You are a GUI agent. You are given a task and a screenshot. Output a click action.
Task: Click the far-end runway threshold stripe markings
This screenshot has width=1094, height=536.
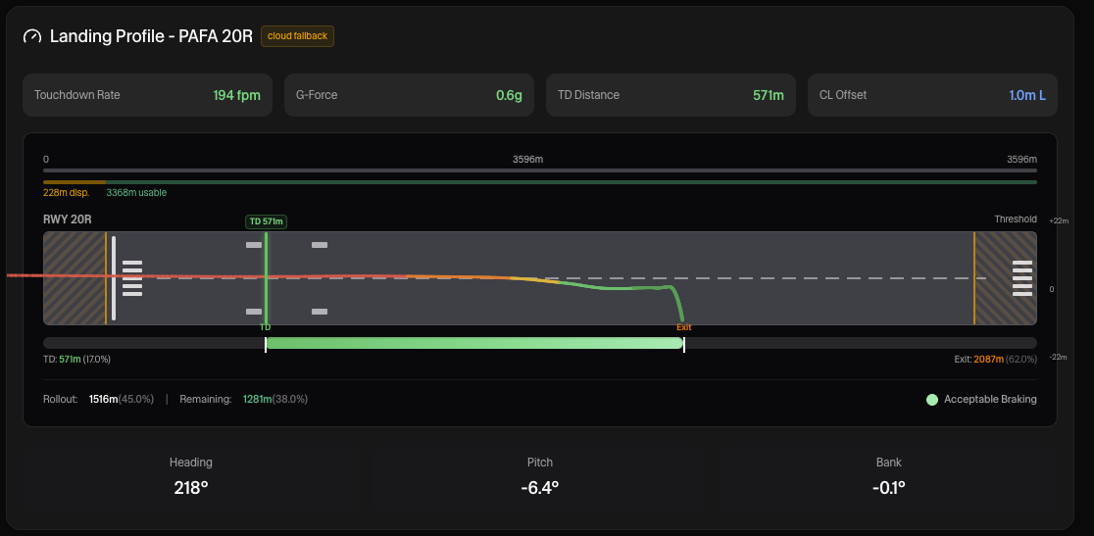coord(1022,278)
